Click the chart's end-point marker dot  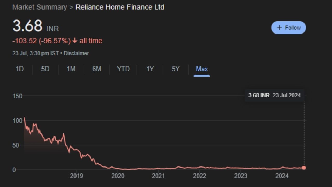(x=304, y=168)
